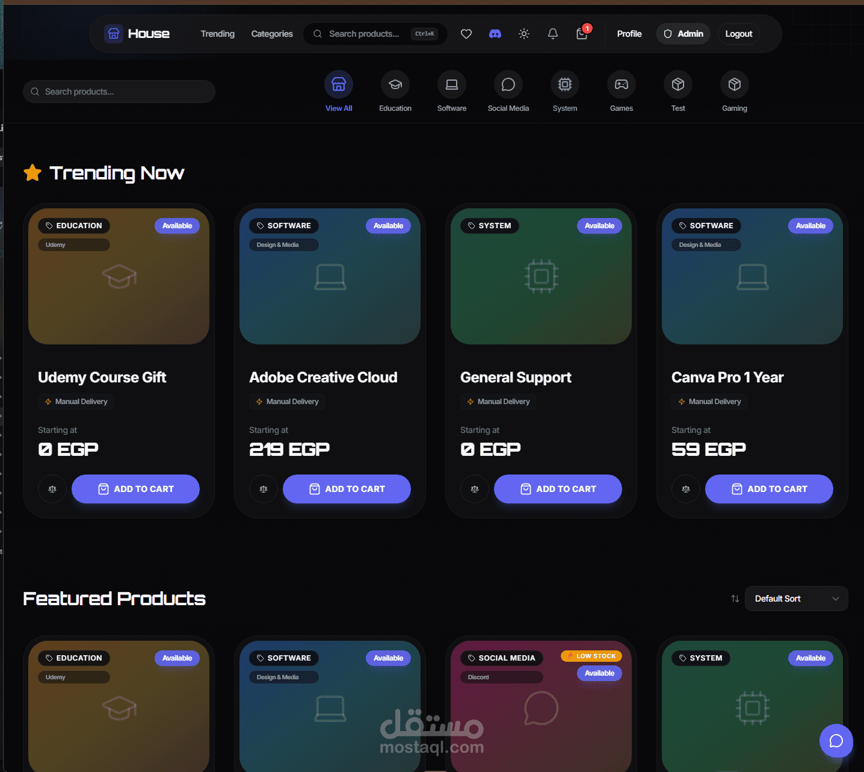Add Udemy Course Gift to cart
The height and width of the screenshot is (772, 864).
pos(136,489)
